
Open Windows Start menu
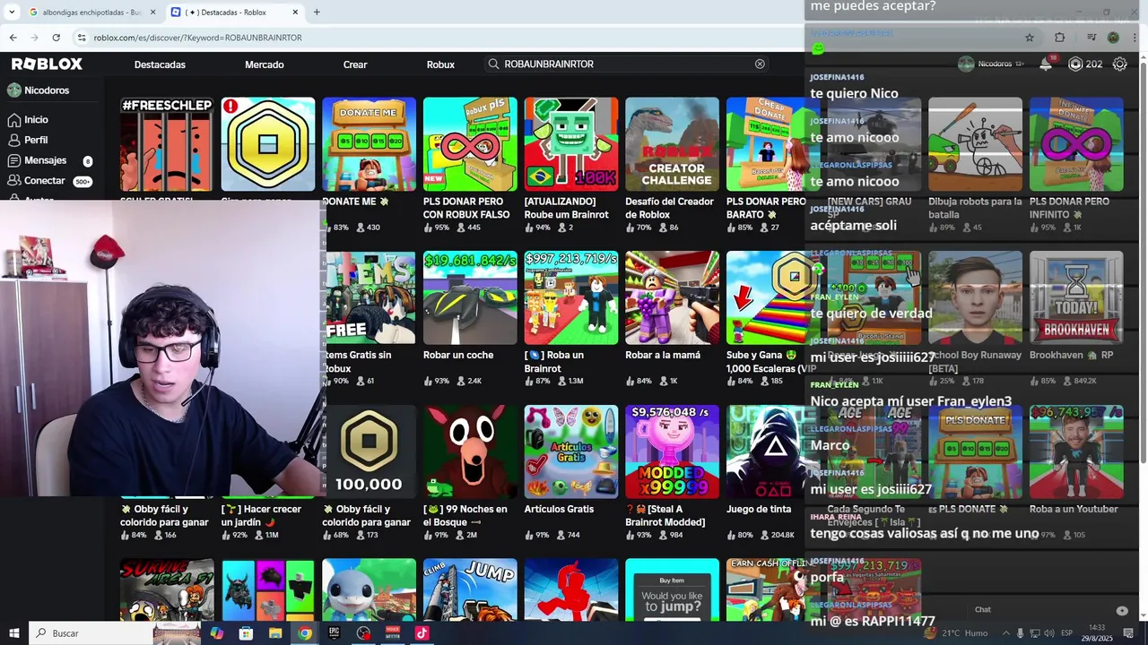point(13,633)
